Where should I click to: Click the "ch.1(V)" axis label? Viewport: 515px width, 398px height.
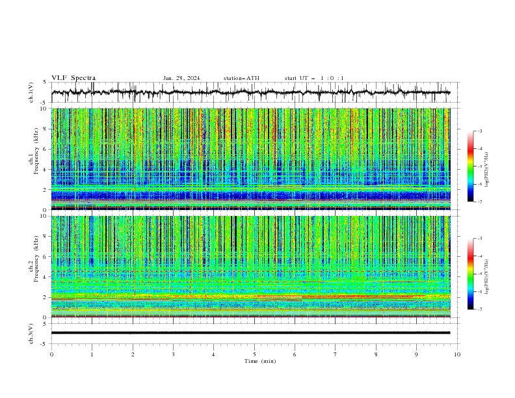[31, 92]
